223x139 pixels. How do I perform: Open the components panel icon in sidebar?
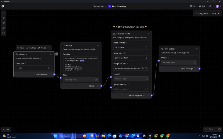coord(4,18)
